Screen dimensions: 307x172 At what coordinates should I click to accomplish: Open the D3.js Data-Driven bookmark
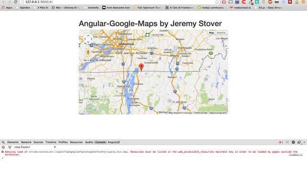click(268, 8)
